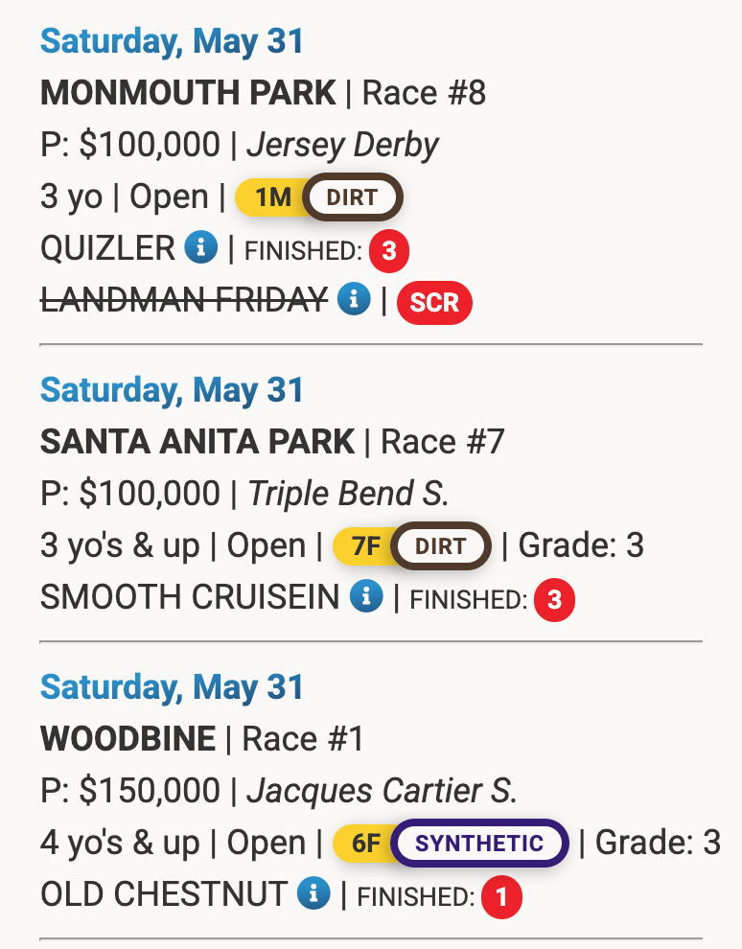Click SMOOTH CRUISEIN's finished position badge
This screenshot has height=949, width=742.
coord(554,600)
